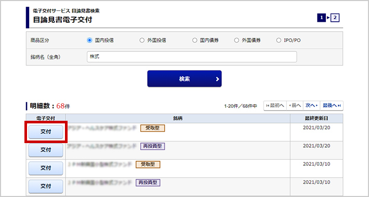
Task: Click the 受取型 tag in the first row
Action: [152, 128]
